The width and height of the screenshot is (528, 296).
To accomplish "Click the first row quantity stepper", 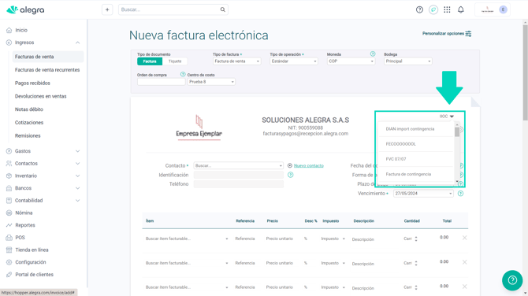I will point(416,239).
